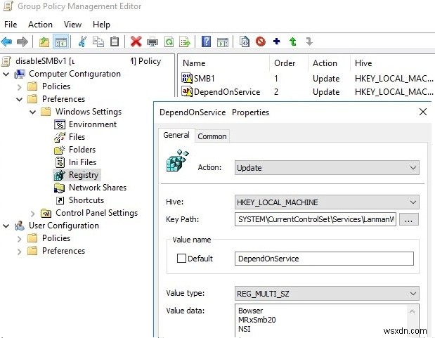Viewport: 435px width, 338px height.
Task: Select the Windows Settings tree node
Action: pyautogui.click(x=82, y=112)
